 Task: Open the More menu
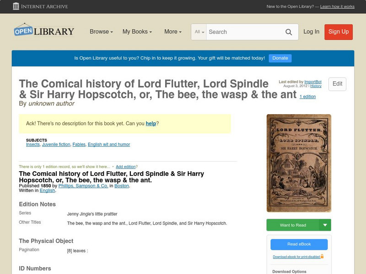[x=172, y=32]
